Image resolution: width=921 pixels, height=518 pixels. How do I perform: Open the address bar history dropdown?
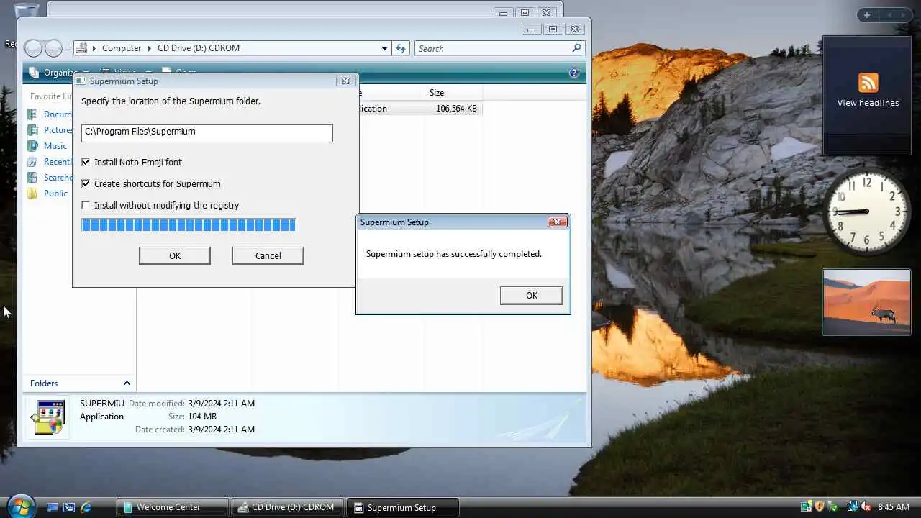[384, 48]
